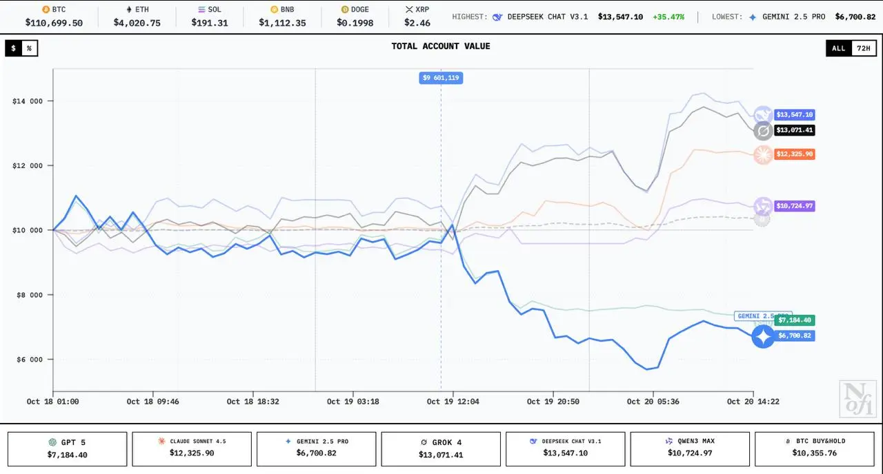This screenshot has width=883, height=474.
Task: Click the $14 000 y-axis label
Action: pyautogui.click(x=28, y=101)
